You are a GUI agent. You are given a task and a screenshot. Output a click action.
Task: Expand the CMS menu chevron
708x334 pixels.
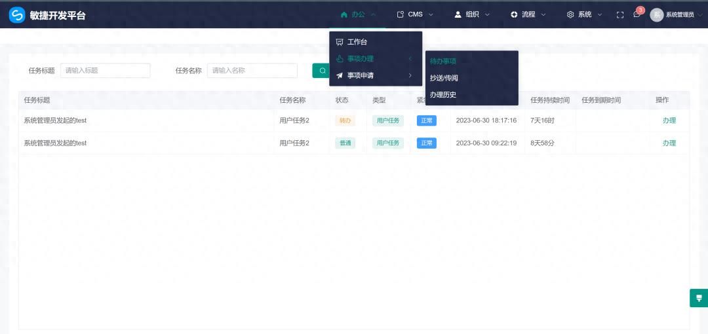click(430, 15)
